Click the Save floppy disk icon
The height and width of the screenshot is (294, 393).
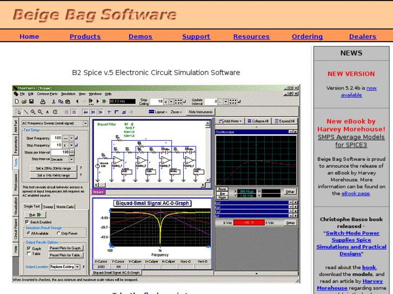pyautogui.click(x=31, y=101)
